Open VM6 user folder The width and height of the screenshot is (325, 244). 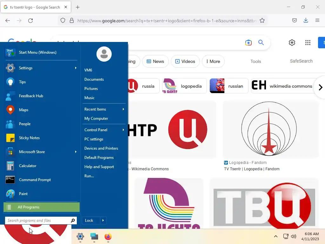tap(88, 70)
